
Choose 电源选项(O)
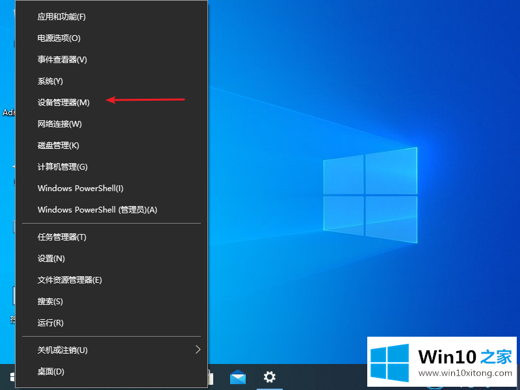59,38
